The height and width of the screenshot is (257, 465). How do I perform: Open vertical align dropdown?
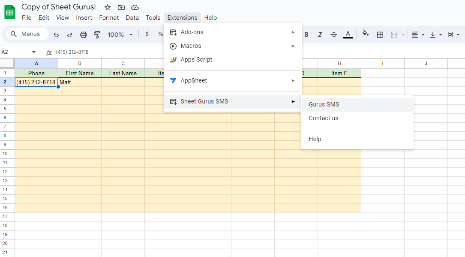(436, 35)
